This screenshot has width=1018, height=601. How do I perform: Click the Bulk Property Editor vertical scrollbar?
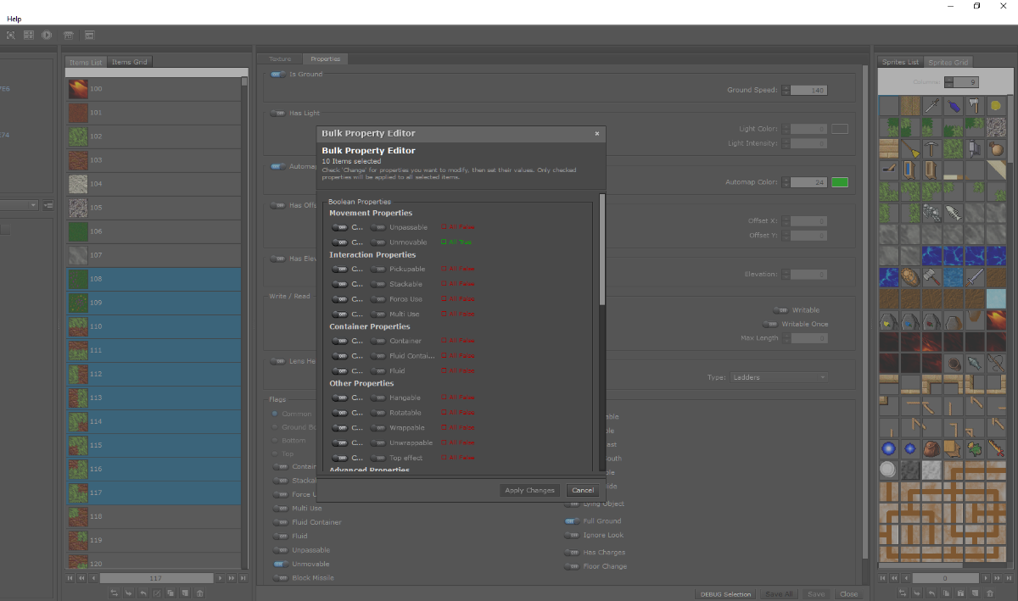click(602, 250)
